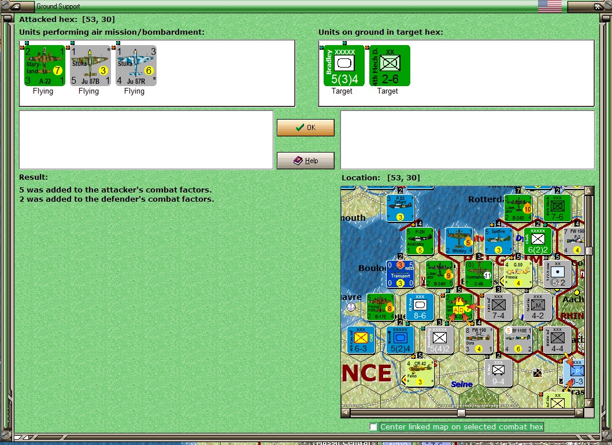Click the map's vertical scrollbar down arrow
612x445 pixels.
pos(589,403)
